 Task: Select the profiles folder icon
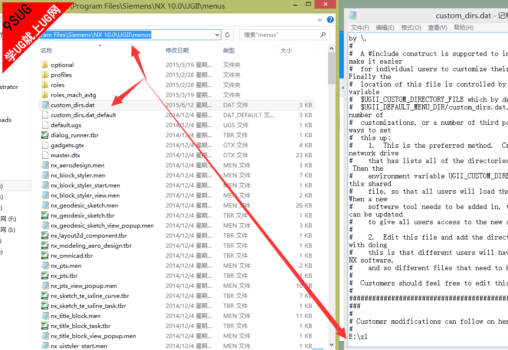tap(45, 75)
